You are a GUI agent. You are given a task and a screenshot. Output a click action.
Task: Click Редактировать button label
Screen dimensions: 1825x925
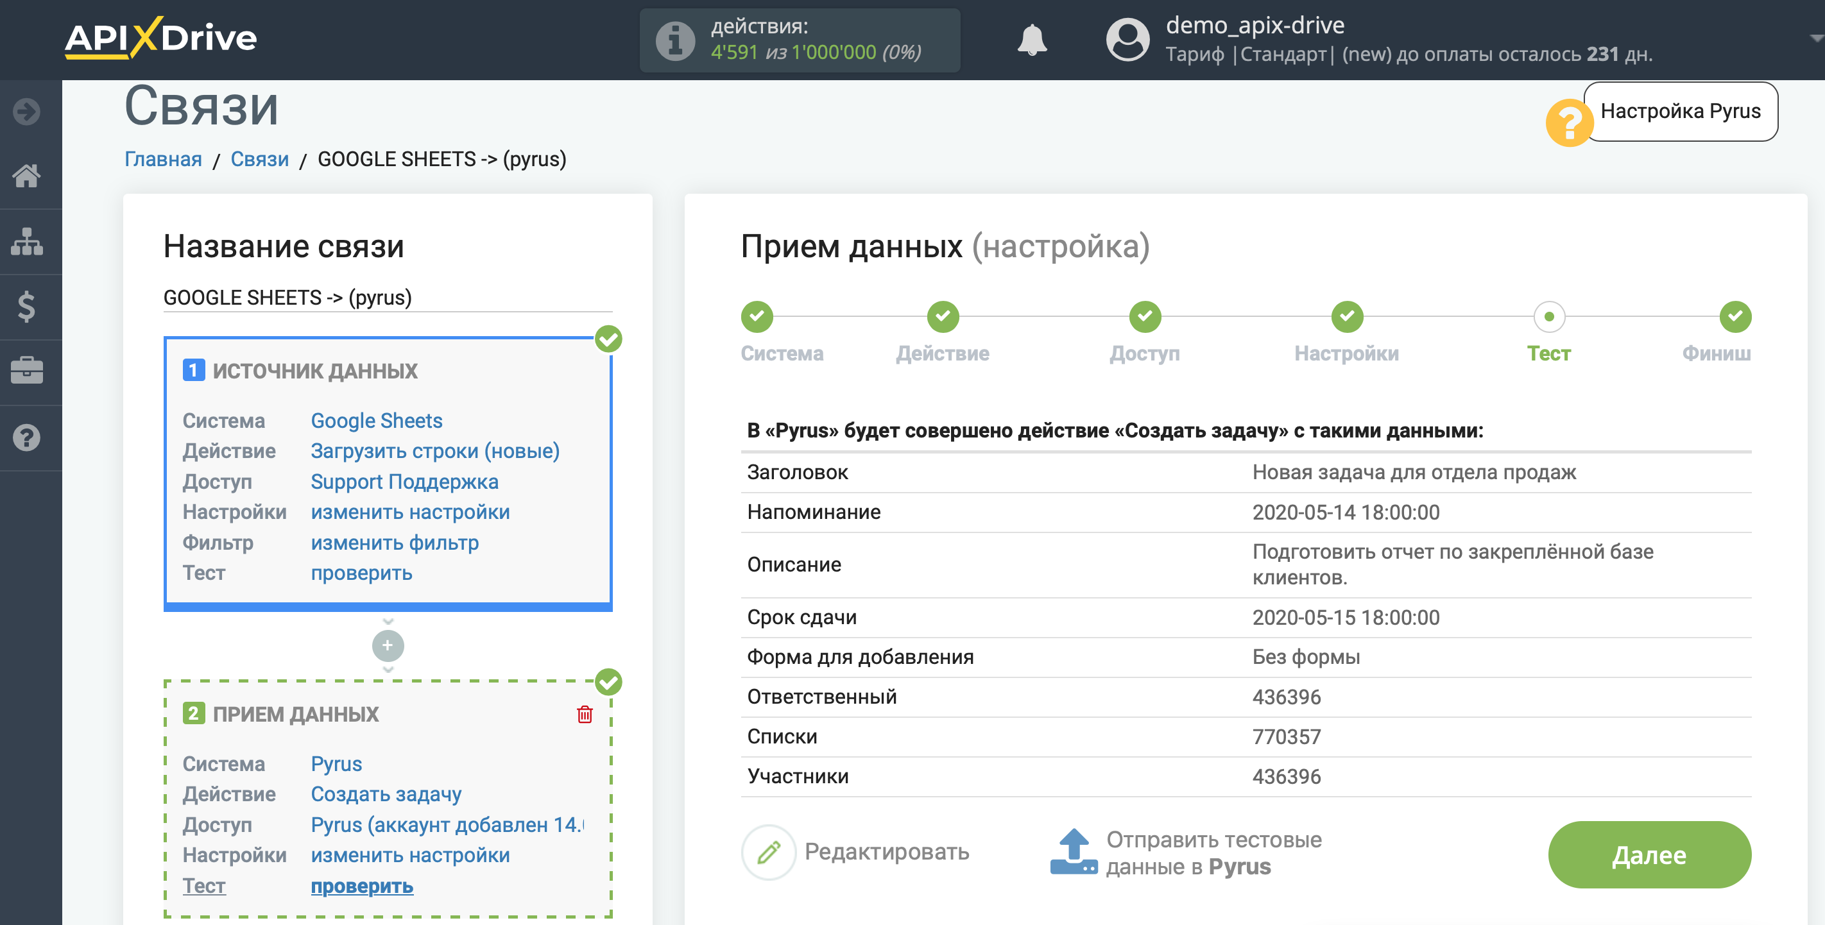[886, 852]
